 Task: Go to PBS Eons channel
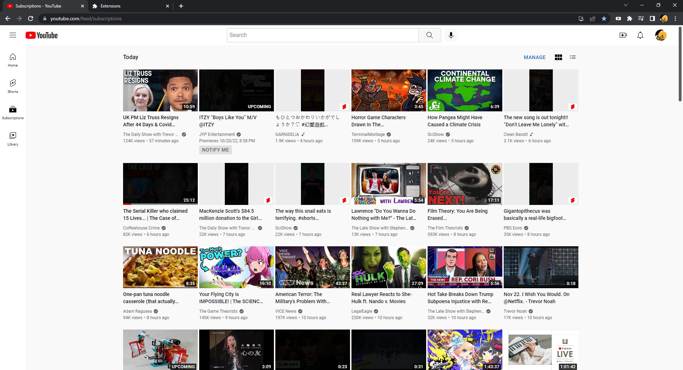513,228
